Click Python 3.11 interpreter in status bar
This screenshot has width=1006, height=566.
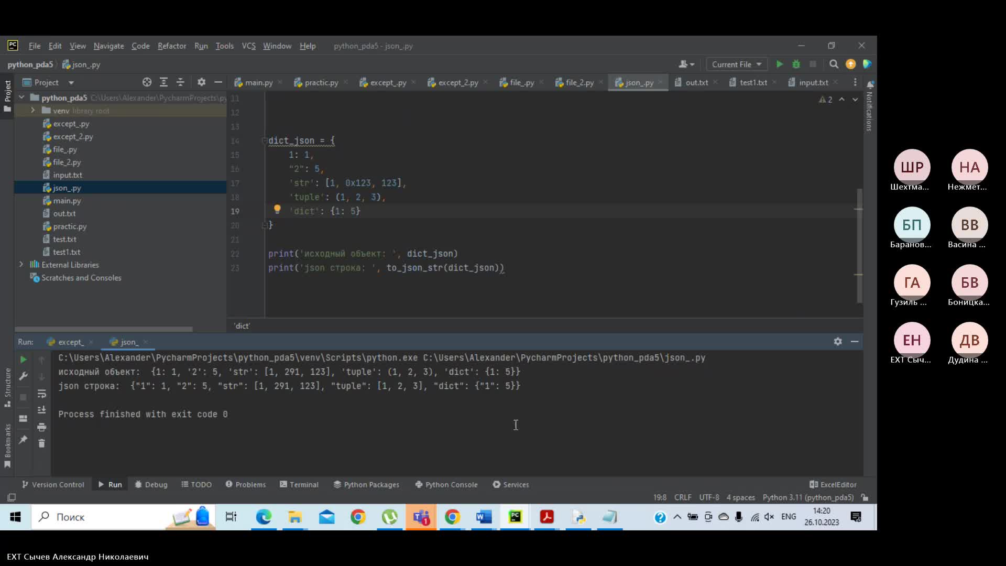808,497
